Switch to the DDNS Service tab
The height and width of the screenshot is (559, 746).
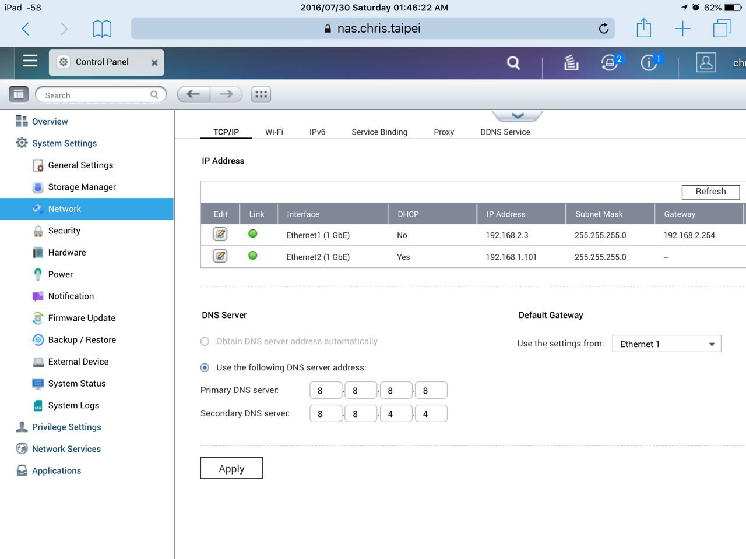click(x=505, y=132)
